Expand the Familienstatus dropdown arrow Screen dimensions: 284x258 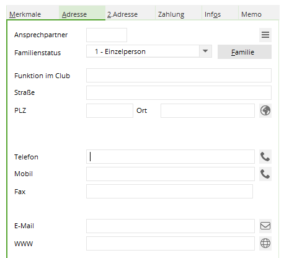(205, 51)
